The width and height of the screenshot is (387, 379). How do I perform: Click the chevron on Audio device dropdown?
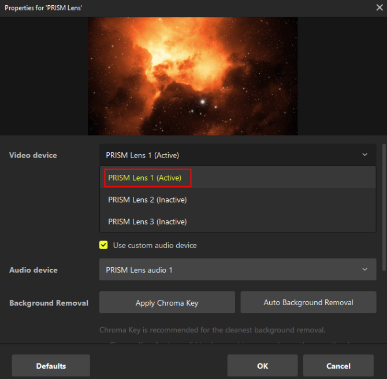click(x=364, y=269)
